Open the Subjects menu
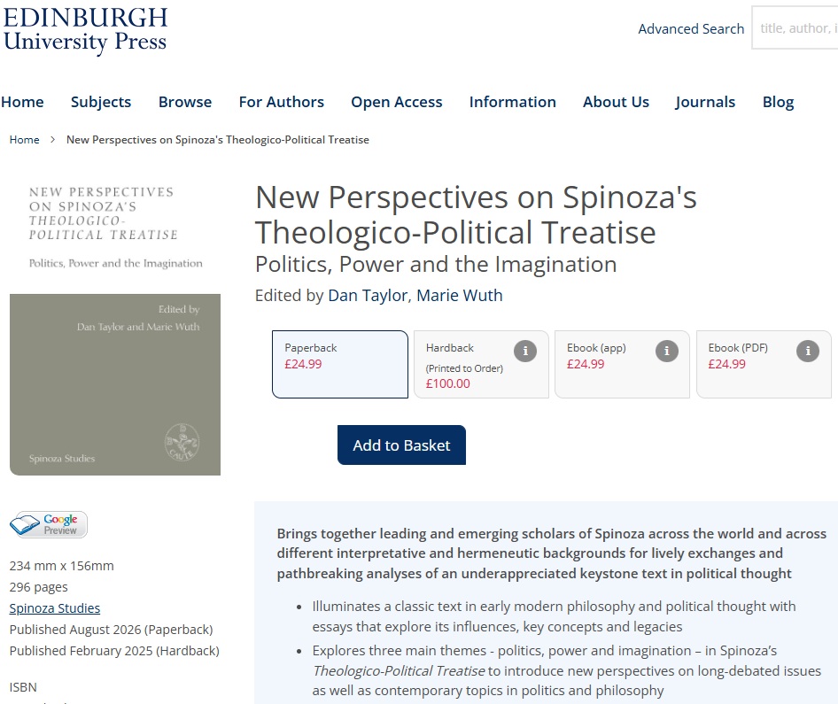 click(x=101, y=102)
